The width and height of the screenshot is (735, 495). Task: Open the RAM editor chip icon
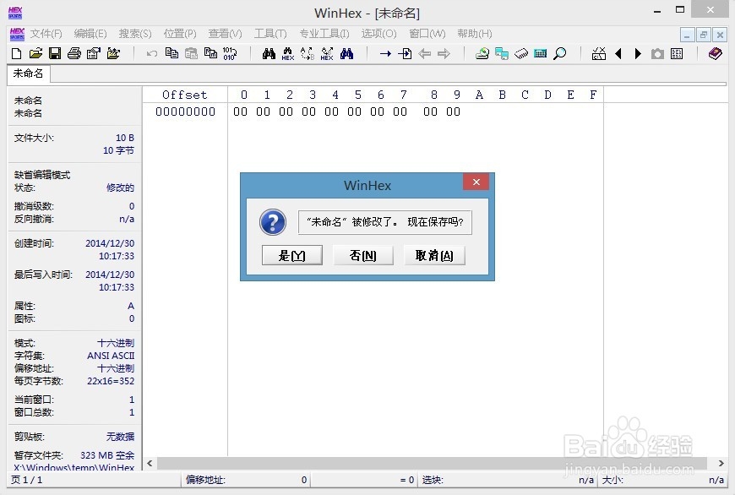(520, 54)
